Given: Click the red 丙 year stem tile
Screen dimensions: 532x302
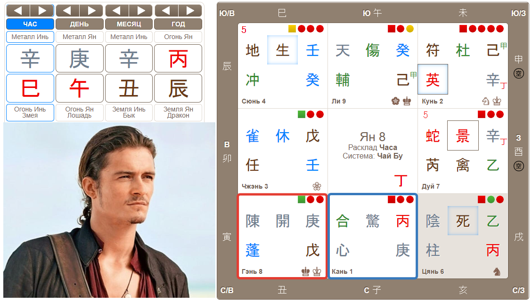Looking at the screenshot, I should [178, 58].
